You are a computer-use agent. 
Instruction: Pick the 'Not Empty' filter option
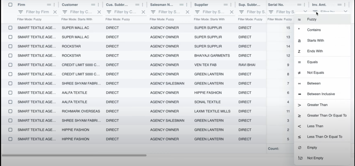point(315,158)
